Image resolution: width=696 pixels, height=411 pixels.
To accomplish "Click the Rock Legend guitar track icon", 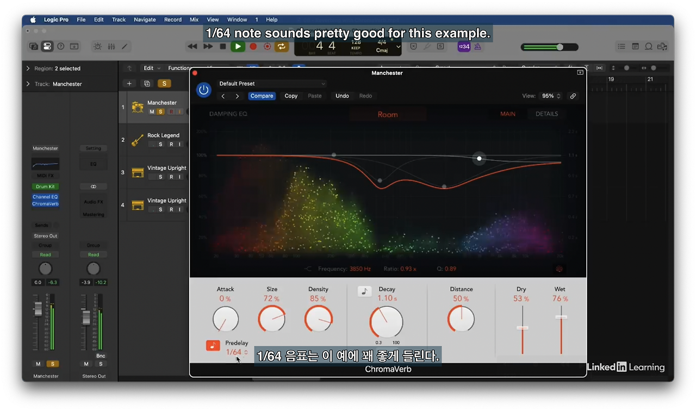I will point(138,140).
